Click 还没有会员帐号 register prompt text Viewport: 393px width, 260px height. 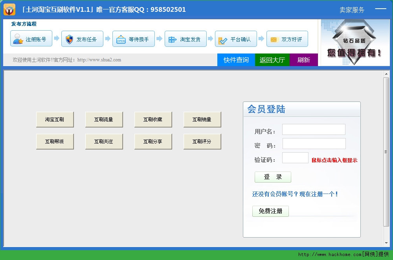click(295, 194)
